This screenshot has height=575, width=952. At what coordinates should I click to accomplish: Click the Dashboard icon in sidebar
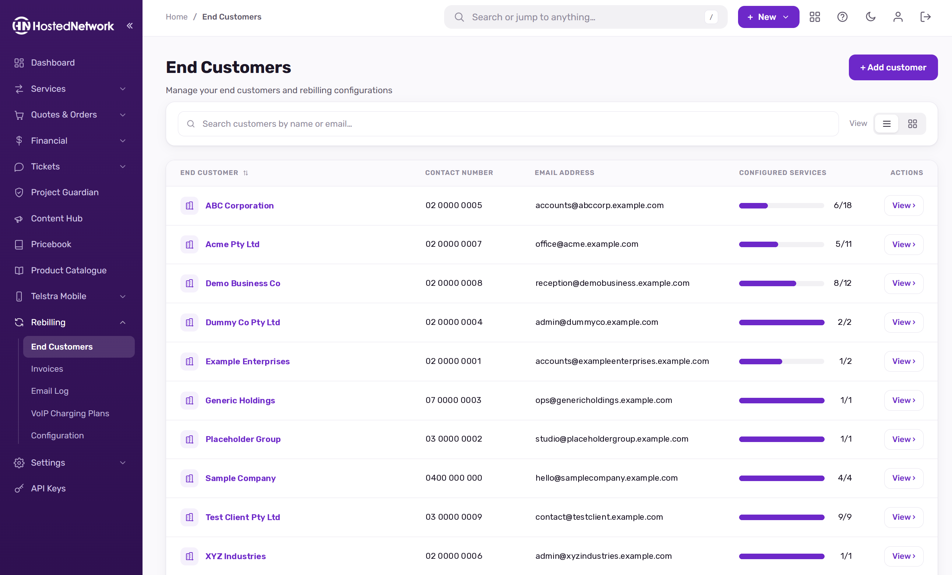click(19, 63)
